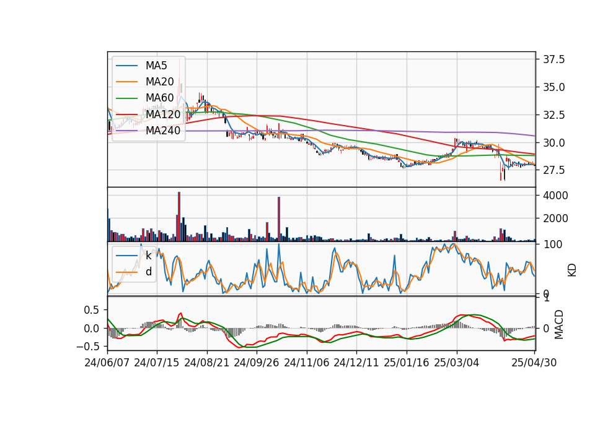Image resolution: width=595 pixels, height=427 pixels.
Task: Click the tallest volume bar above 4000
Action: click(x=179, y=217)
